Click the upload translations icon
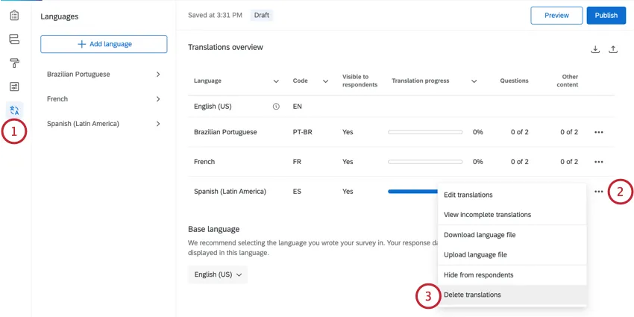 613,50
